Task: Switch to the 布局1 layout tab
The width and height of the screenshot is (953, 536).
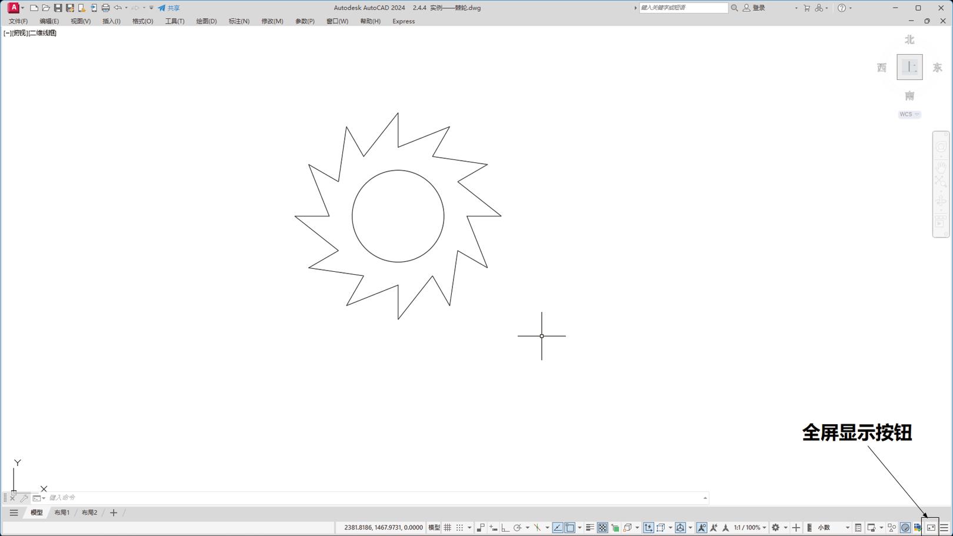Action: tap(62, 513)
